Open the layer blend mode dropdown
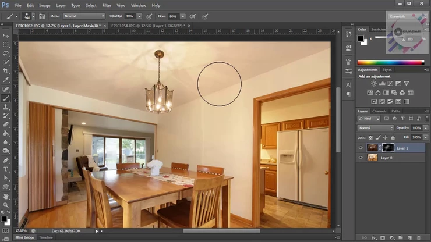The width and height of the screenshot is (431, 242). pyautogui.click(x=375, y=128)
